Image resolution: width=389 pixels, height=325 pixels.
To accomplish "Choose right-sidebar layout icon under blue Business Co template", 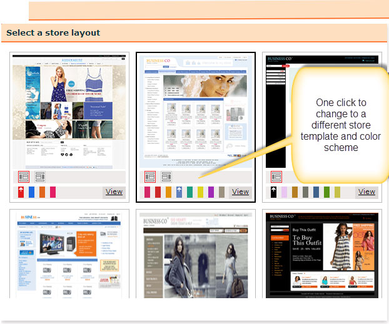I will pyautogui.click(x=166, y=177).
